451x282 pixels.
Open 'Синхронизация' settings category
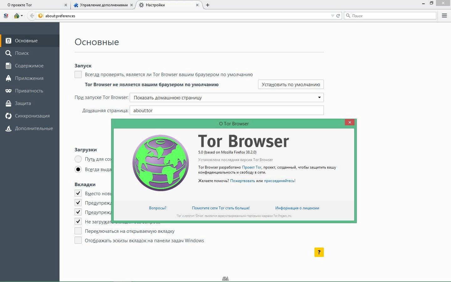pyautogui.click(x=30, y=116)
